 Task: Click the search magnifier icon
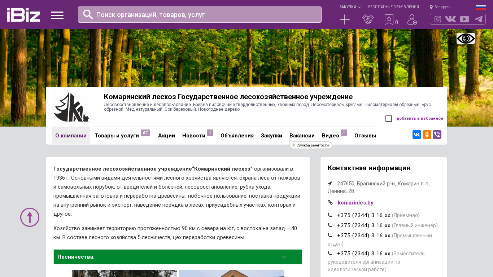click(x=88, y=14)
